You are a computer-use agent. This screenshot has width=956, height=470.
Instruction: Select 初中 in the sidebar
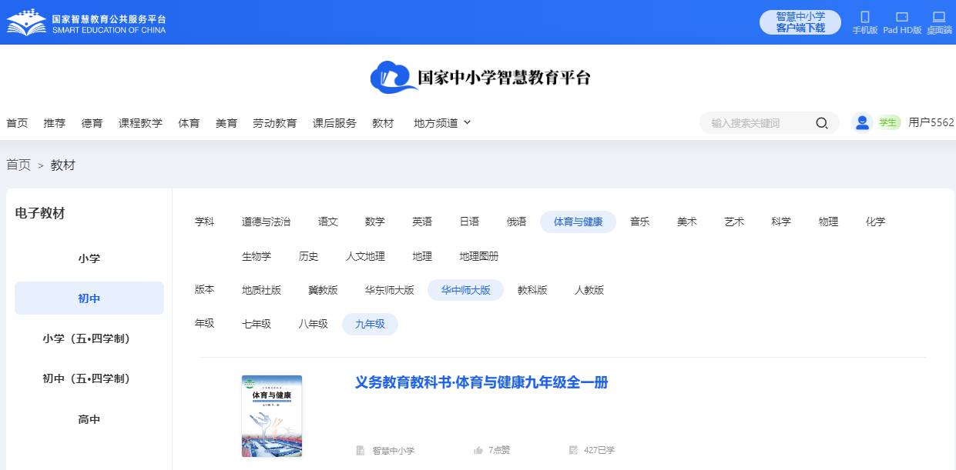click(x=89, y=298)
